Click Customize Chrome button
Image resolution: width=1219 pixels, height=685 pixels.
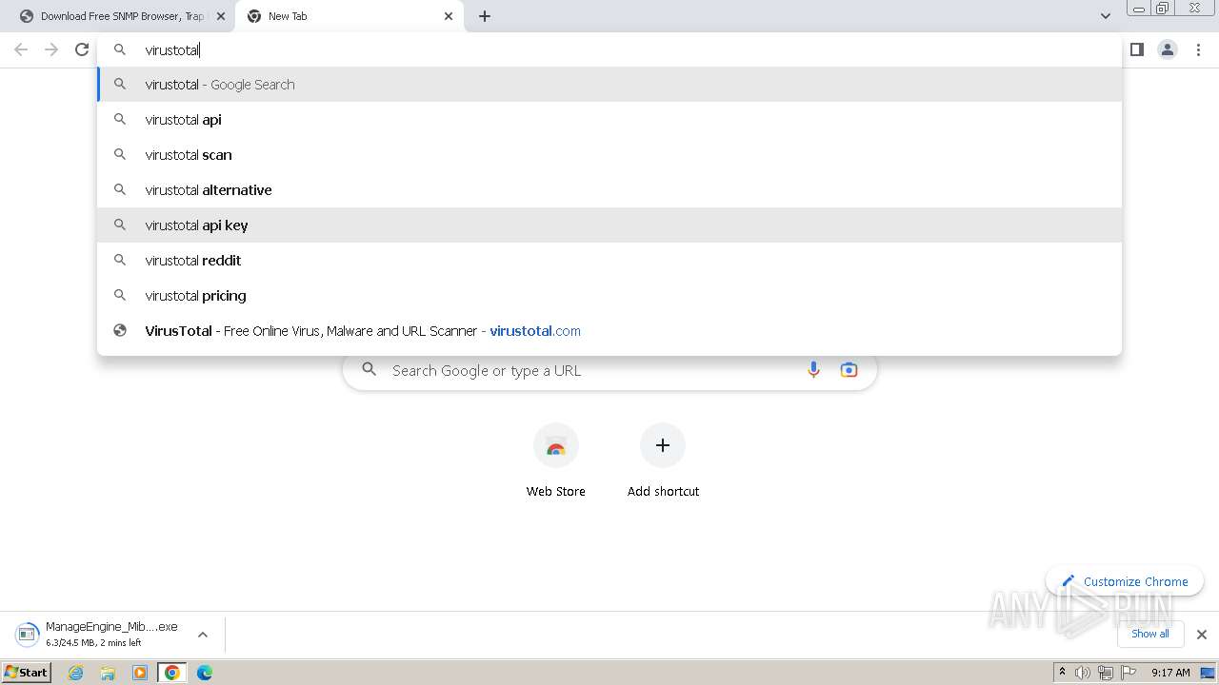(1125, 581)
